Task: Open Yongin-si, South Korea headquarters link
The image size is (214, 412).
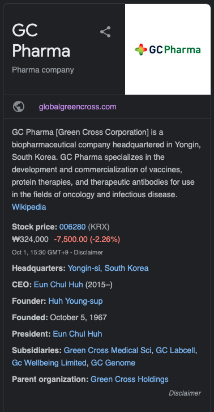Action: pos(108,268)
